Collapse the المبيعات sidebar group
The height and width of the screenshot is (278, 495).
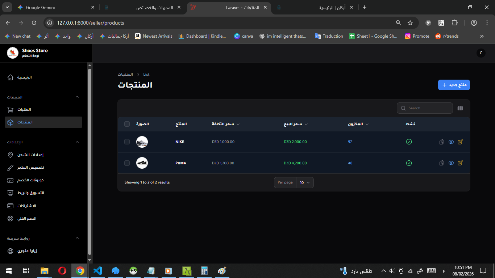point(77,97)
